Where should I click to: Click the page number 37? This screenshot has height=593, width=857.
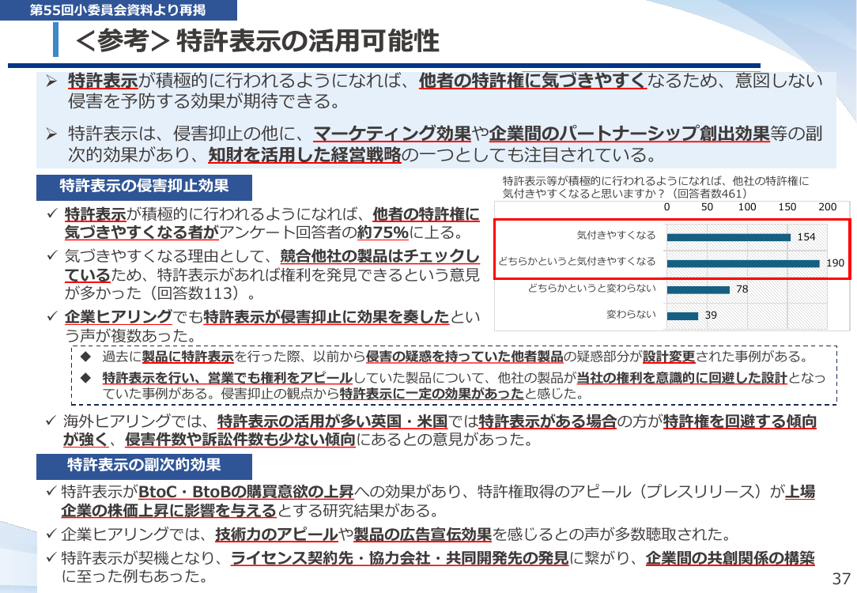(x=841, y=578)
